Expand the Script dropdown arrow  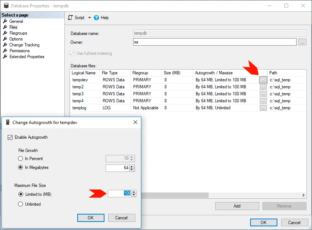(x=89, y=18)
